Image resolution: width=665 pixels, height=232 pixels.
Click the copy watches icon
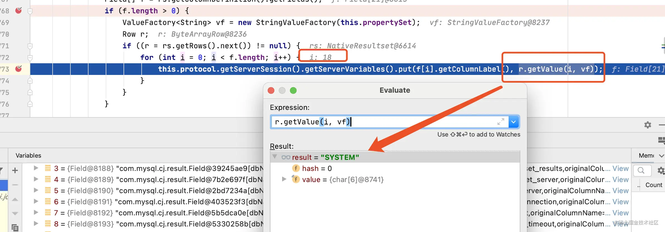coord(15,228)
